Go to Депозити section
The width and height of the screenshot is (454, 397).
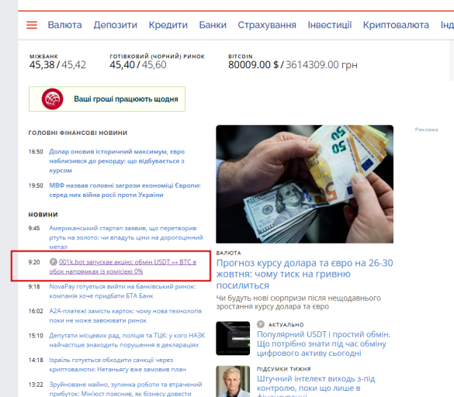click(x=115, y=25)
